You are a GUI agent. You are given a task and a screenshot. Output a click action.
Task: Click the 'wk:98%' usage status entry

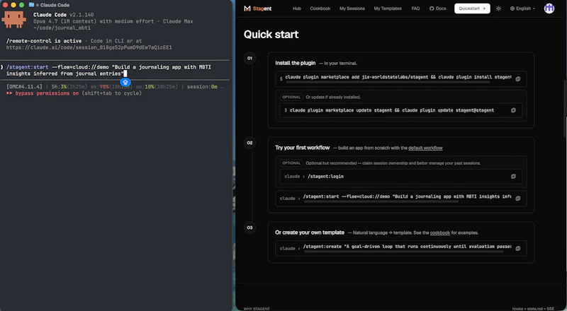coord(100,87)
